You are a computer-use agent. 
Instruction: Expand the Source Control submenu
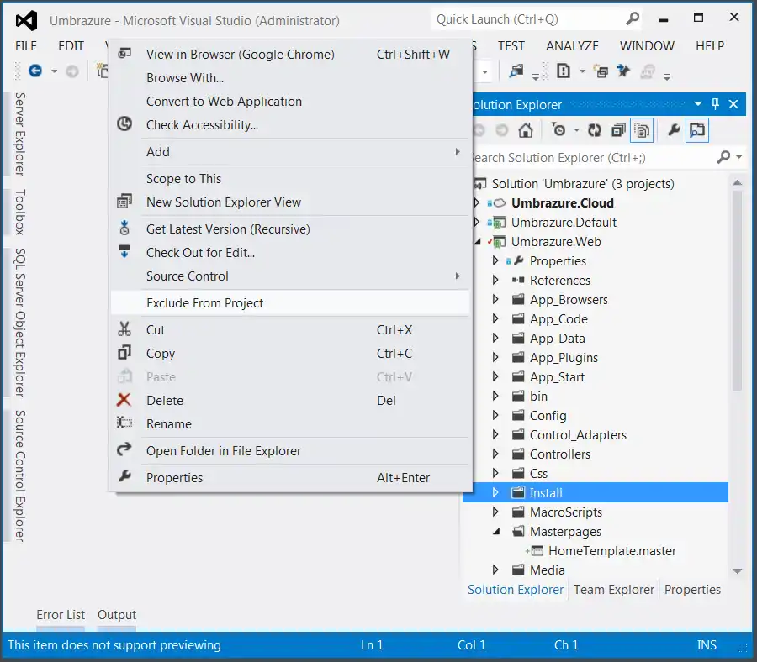click(x=290, y=276)
